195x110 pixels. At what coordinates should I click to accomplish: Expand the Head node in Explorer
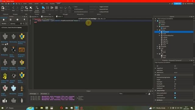[159, 34]
